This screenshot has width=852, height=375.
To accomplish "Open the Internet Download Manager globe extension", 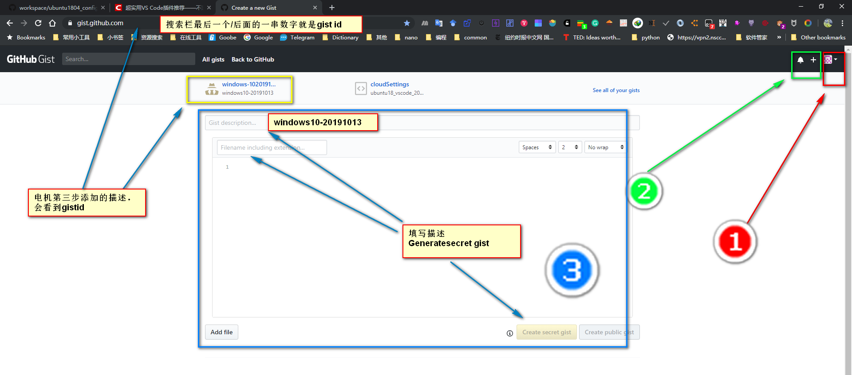I will point(638,23).
